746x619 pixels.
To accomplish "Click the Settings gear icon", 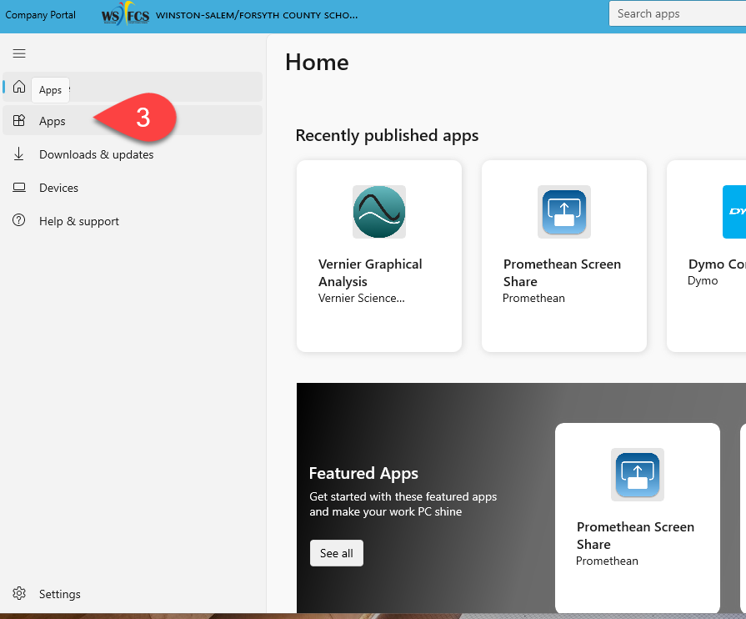I will 19,593.
